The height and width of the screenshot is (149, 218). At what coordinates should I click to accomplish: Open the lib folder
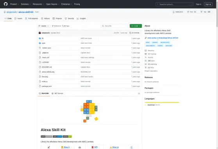click(43, 38)
